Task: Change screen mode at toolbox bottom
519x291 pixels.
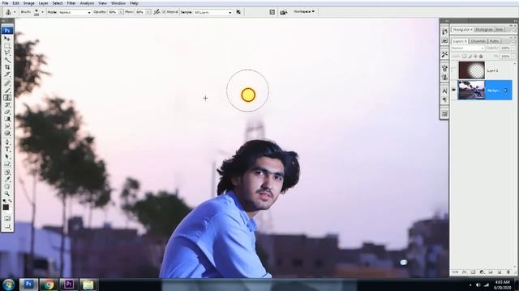Action: click(x=7, y=226)
